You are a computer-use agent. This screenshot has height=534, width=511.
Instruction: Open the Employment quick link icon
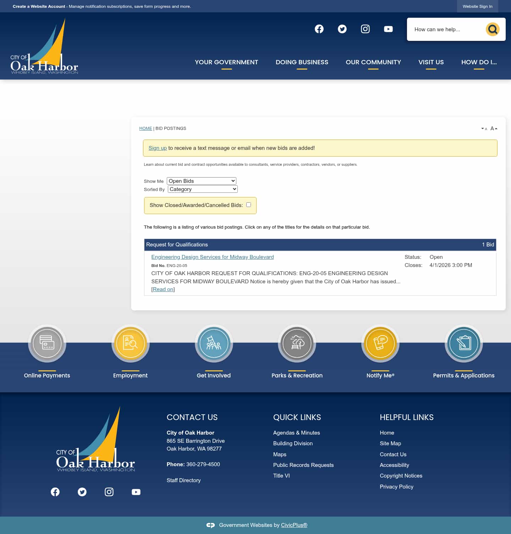tap(130, 343)
